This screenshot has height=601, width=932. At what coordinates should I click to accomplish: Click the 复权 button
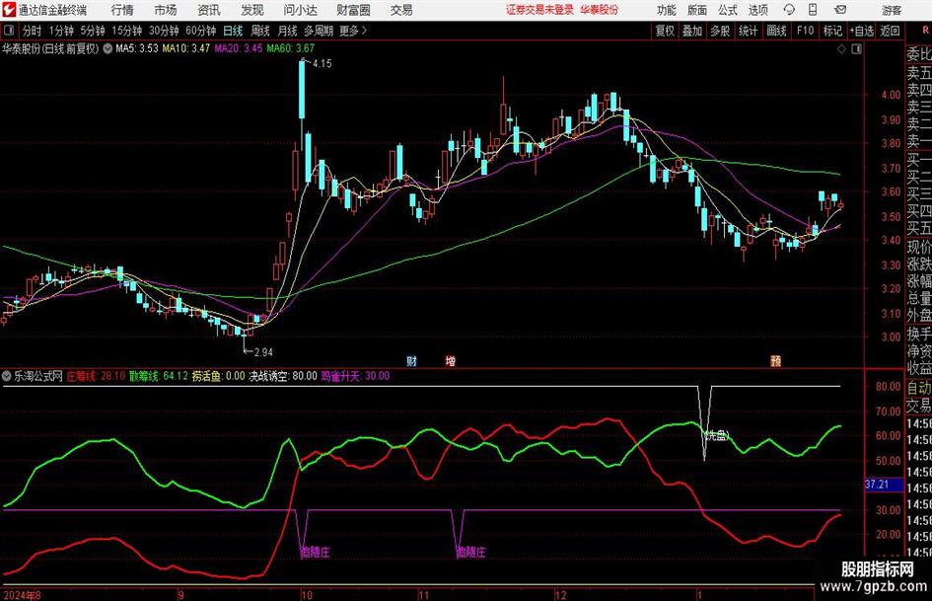(665, 31)
